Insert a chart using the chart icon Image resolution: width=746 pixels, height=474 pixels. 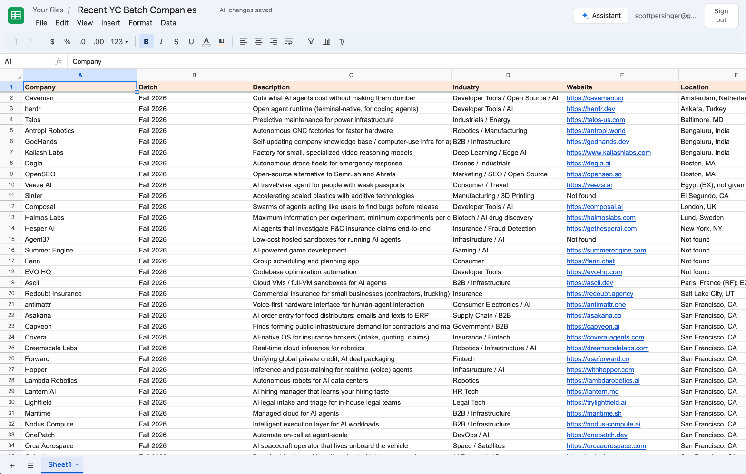[326, 42]
